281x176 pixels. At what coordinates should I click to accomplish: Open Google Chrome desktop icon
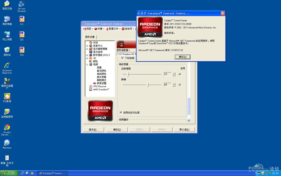pos(7,130)
